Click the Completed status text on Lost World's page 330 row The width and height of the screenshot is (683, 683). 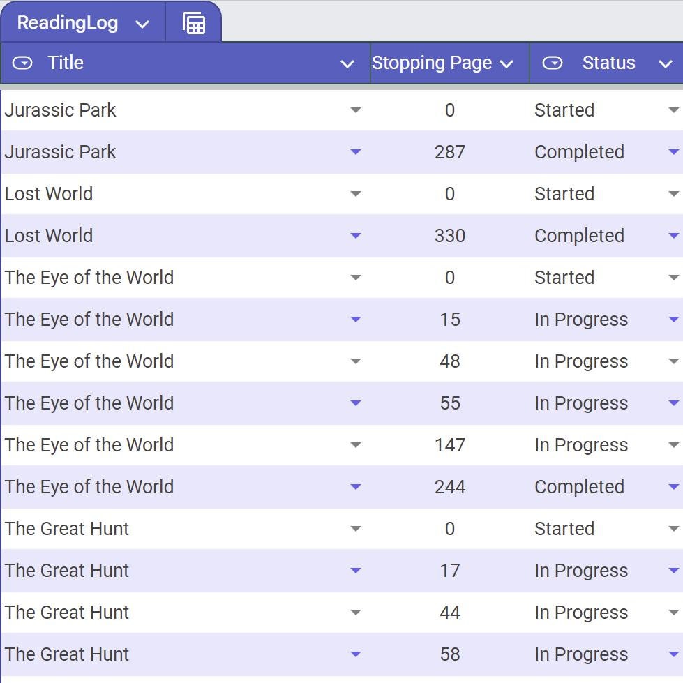tap(579, 235)
